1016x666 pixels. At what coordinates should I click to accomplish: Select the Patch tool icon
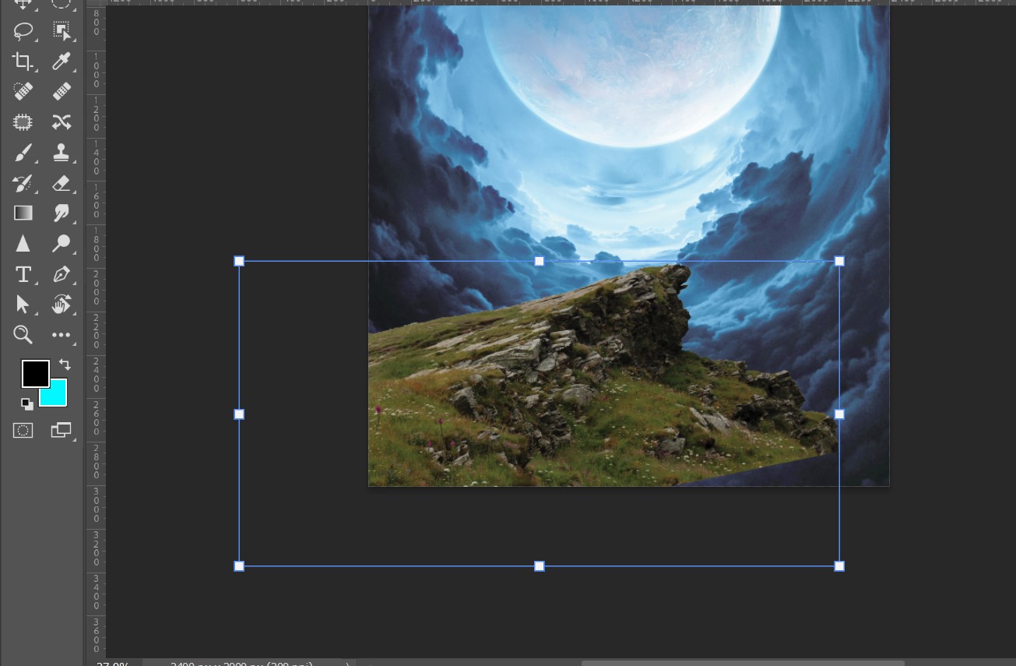[23, 122]
